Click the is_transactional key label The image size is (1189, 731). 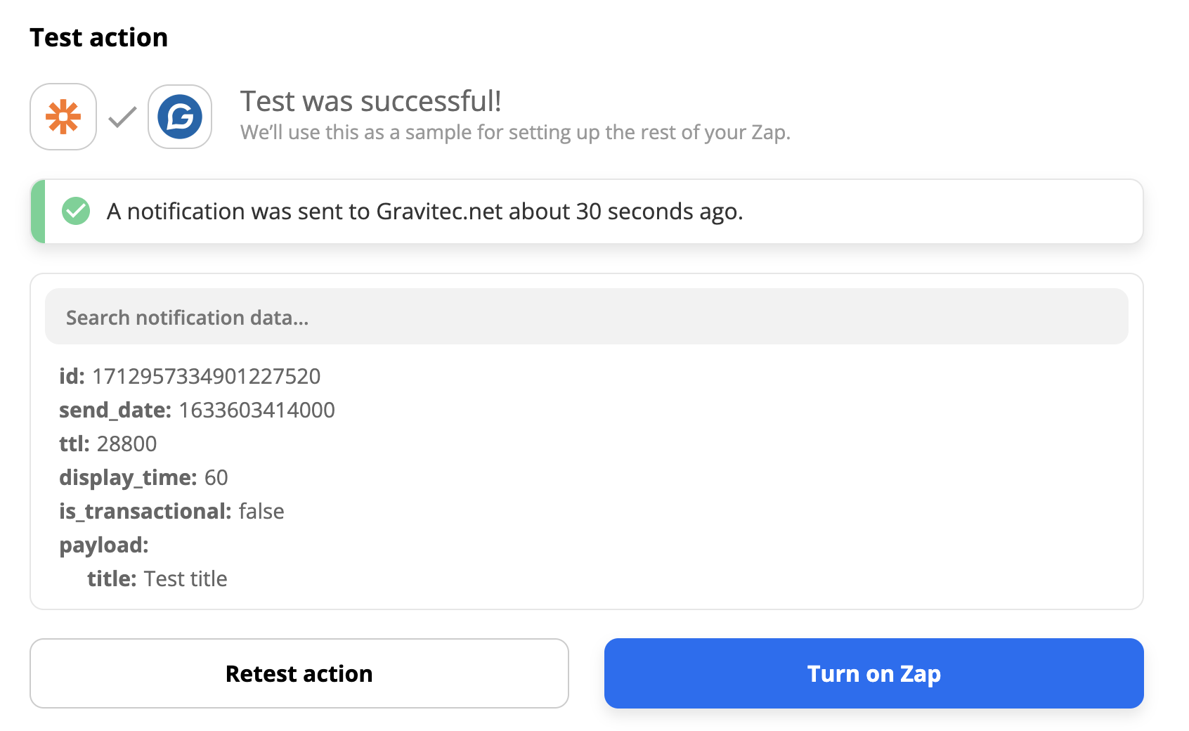pyautogui.click(x=145, y=512)
